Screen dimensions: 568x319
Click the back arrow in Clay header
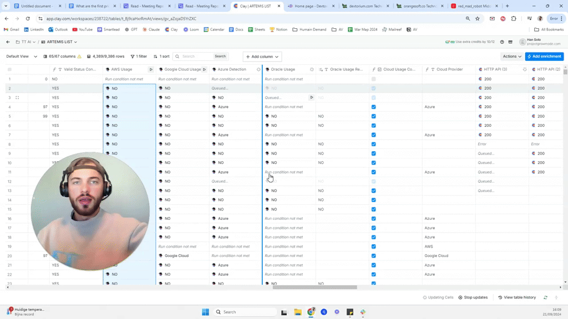tap(8, 42)
